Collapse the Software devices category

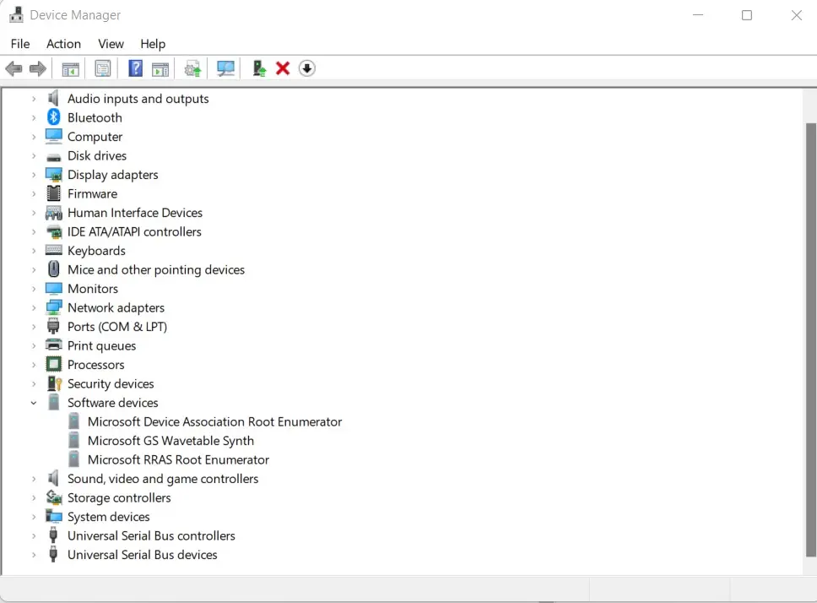[33, 403]
